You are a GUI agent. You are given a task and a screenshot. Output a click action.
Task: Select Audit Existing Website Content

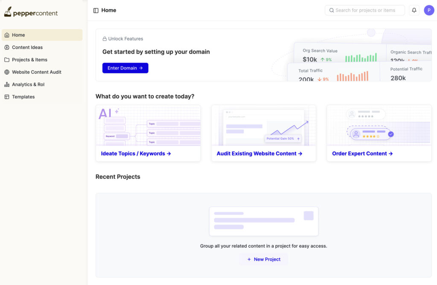coord(259,153)
